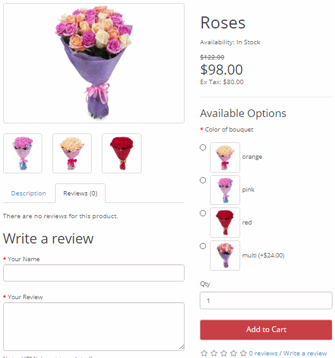Switch to the Reviews (0) tab
Viewport: 335px width, 358px height.
(x=80, y=193)
